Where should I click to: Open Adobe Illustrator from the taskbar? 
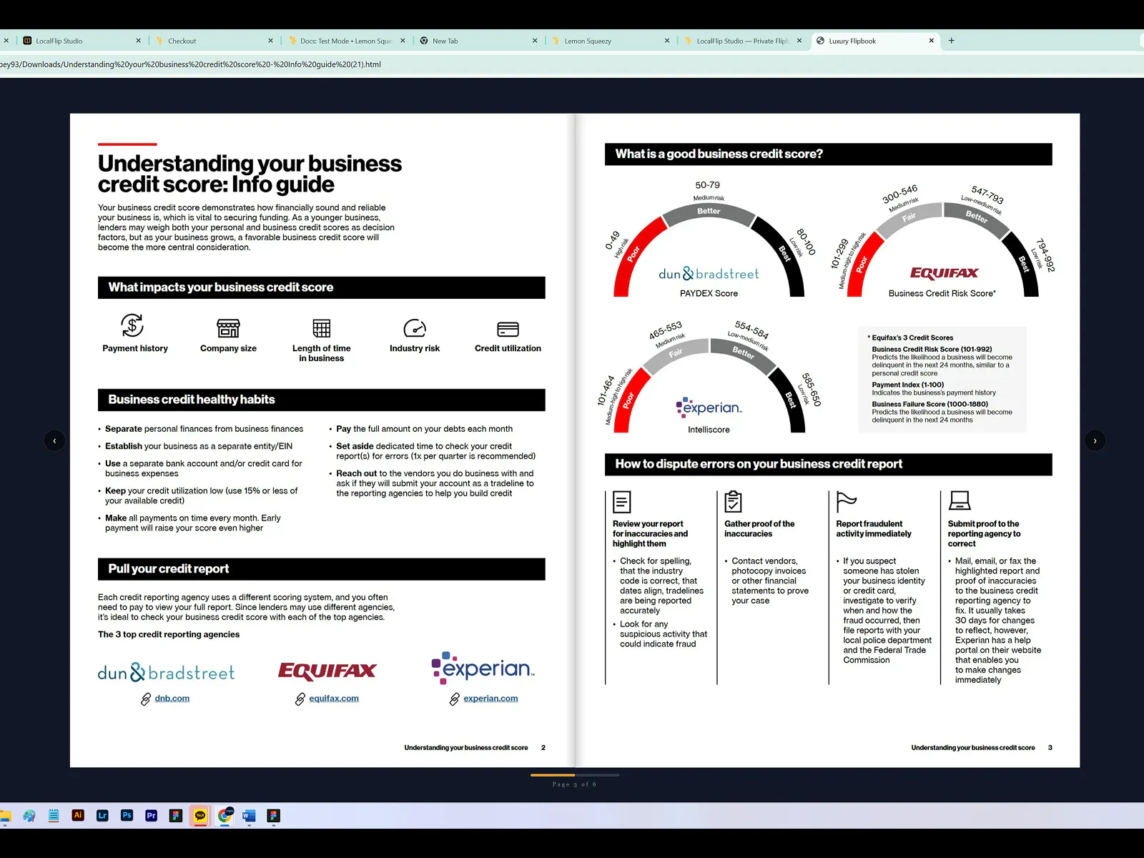[x=78, y=815]
